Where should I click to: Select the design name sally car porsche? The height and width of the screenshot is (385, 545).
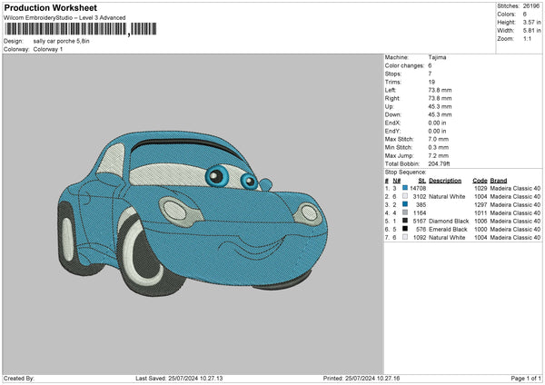tap(63, 42)
